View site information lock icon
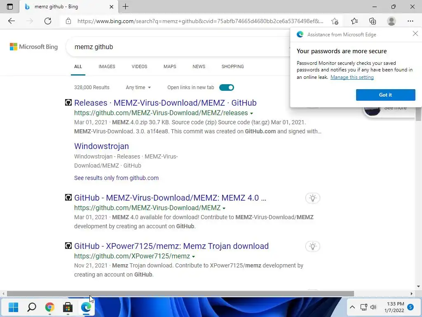 click(68, 21)
